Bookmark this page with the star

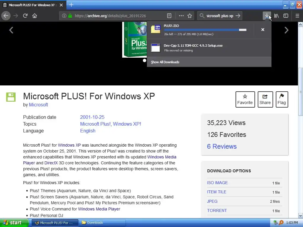pyautogui.click(x=190, y=16)
